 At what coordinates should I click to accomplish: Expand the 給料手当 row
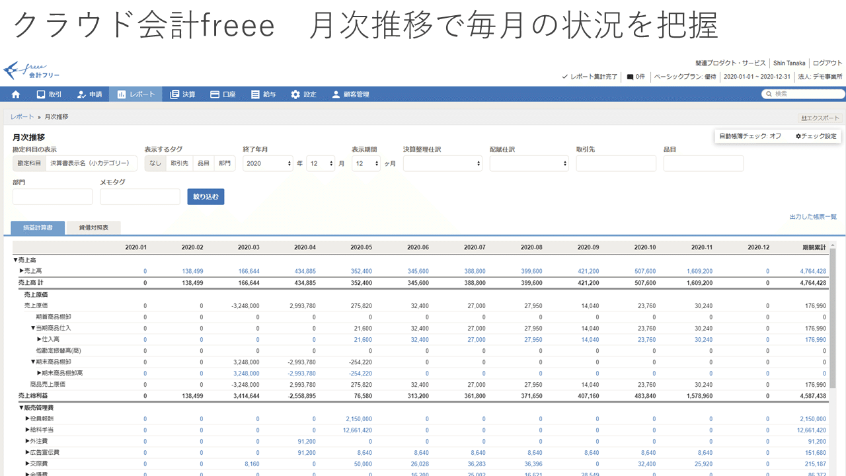(x=40, y=430)
